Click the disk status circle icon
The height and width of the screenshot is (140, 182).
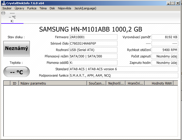pos(3,13)
